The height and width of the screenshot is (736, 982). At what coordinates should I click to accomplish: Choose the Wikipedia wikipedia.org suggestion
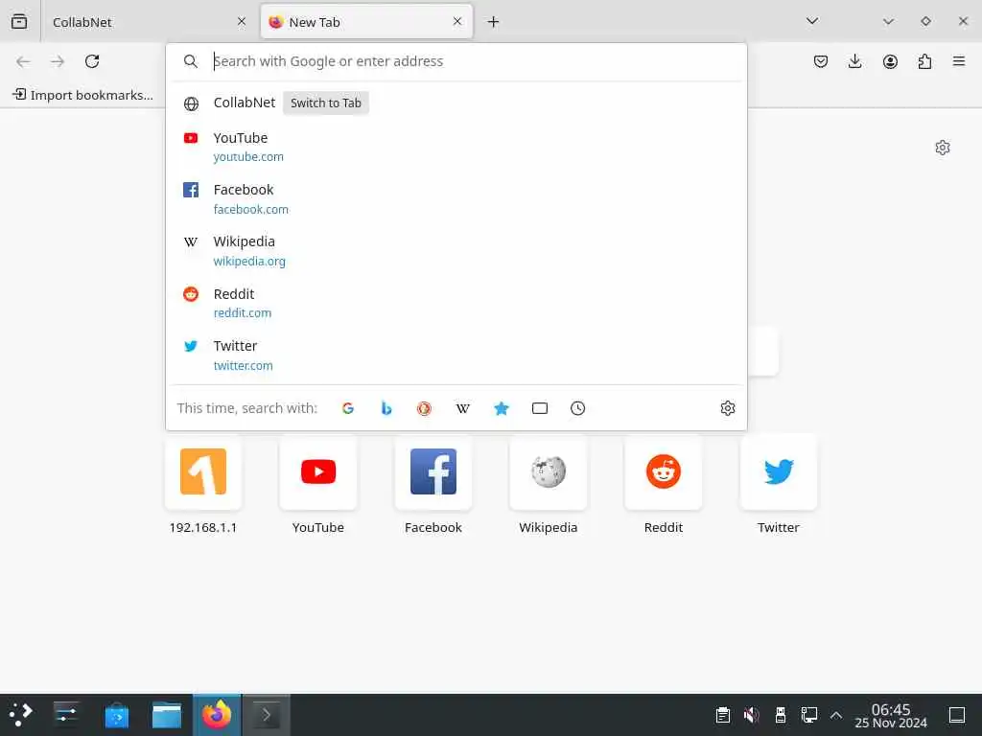coord(456,251)
